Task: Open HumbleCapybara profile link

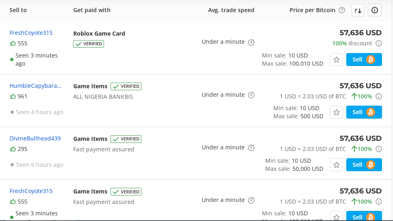Action: tap(35, 86)
